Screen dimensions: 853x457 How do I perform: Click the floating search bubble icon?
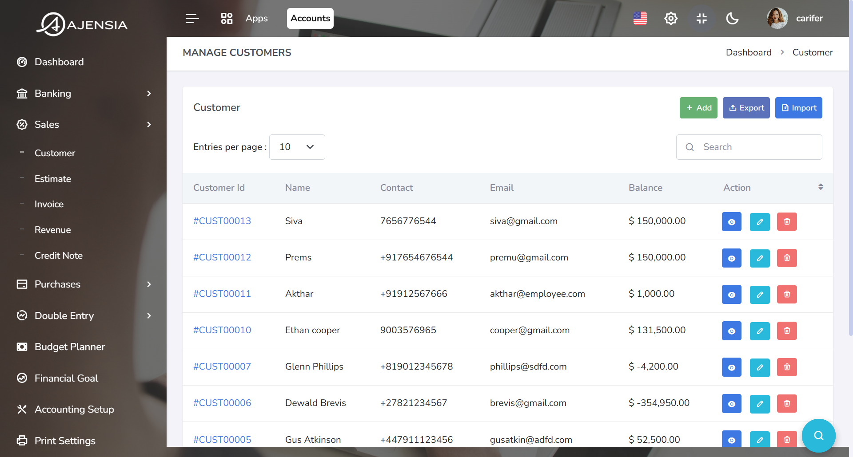tap(818, 435)
